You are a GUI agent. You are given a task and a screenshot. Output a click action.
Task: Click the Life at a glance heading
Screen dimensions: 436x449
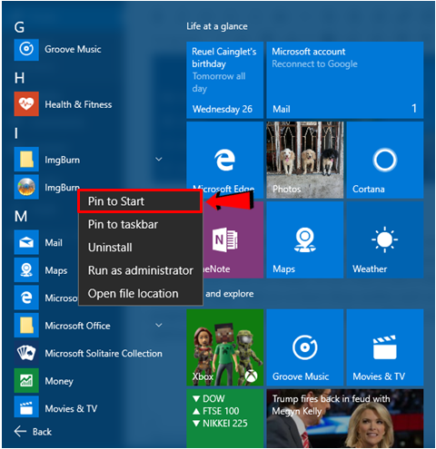(x=217, y=26)
